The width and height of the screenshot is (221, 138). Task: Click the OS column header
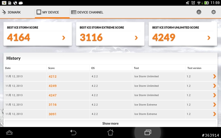(93, 68)
